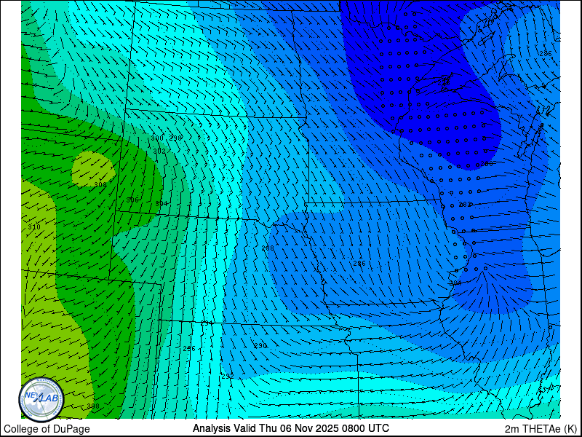Click the 306 contour label

(132, 200)
